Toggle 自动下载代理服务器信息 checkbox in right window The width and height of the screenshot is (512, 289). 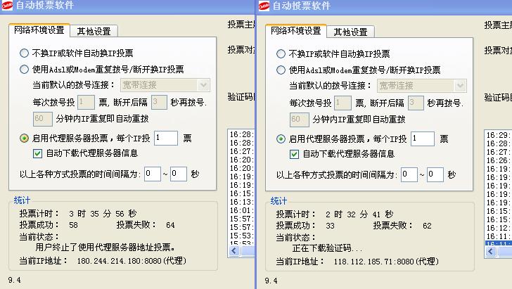coord(295,153)
